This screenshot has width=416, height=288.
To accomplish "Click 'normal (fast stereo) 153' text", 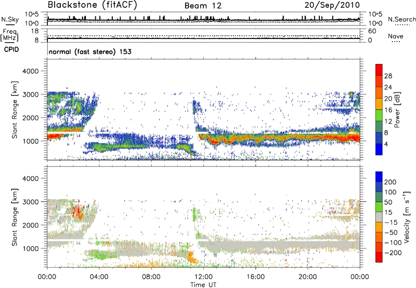I will point(90,51).
